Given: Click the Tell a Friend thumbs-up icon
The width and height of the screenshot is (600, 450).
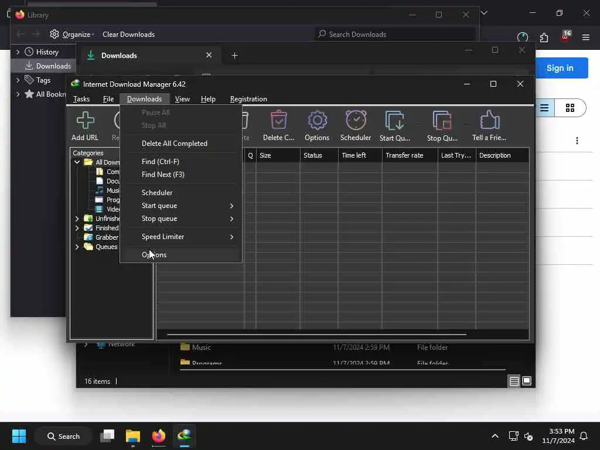Looking at the screenshot, I should 489,125.
